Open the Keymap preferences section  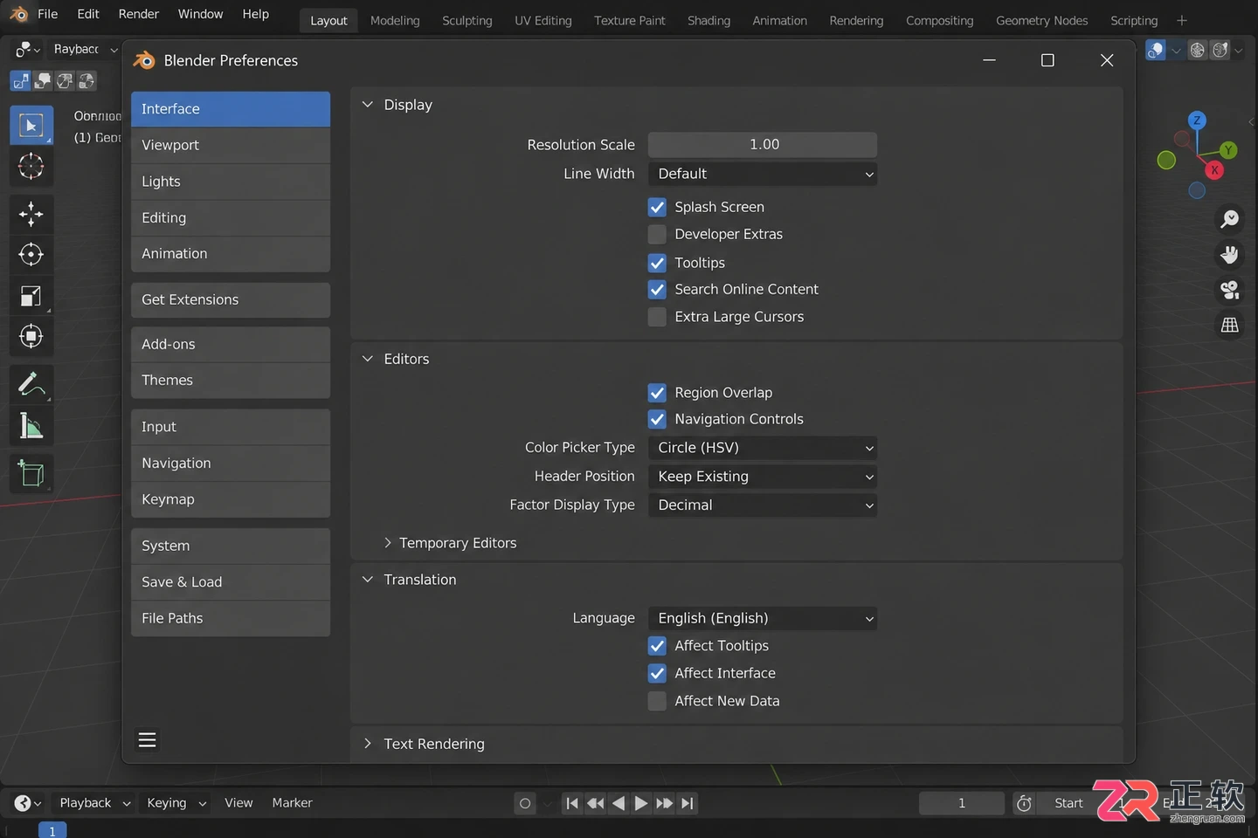231,499
